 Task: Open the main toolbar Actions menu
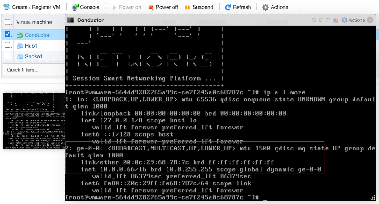[275, 7]
